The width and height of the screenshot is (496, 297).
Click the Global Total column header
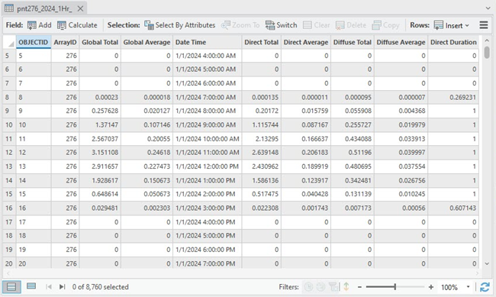coord(100,42)
